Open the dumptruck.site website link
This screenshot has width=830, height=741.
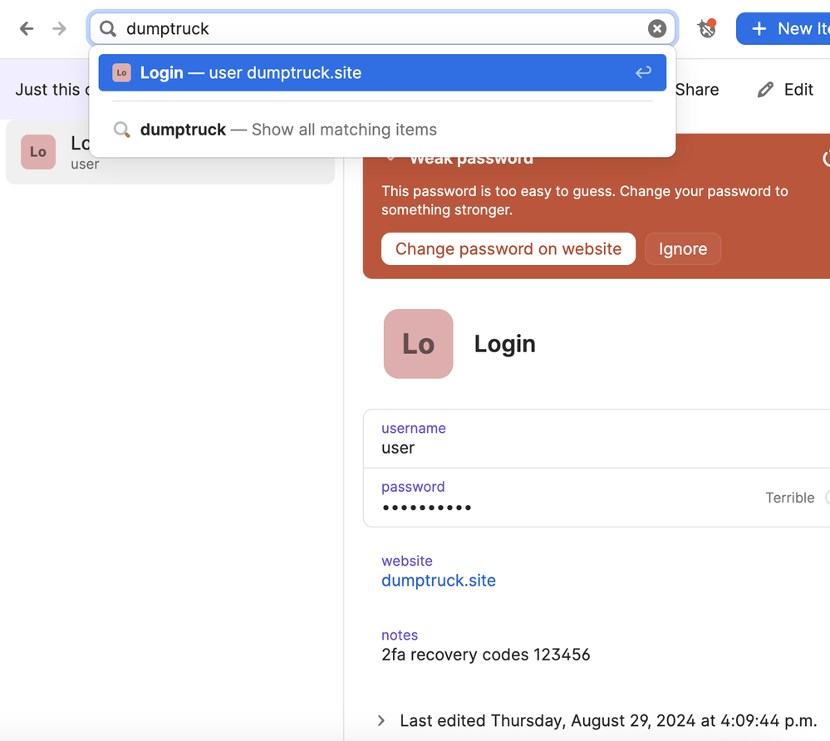coord(438,581)
